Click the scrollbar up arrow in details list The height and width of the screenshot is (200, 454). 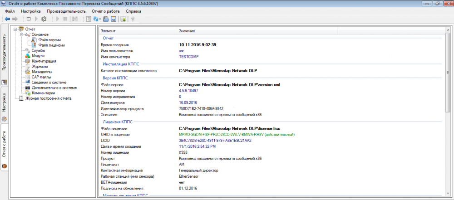(x=448, y=30)
